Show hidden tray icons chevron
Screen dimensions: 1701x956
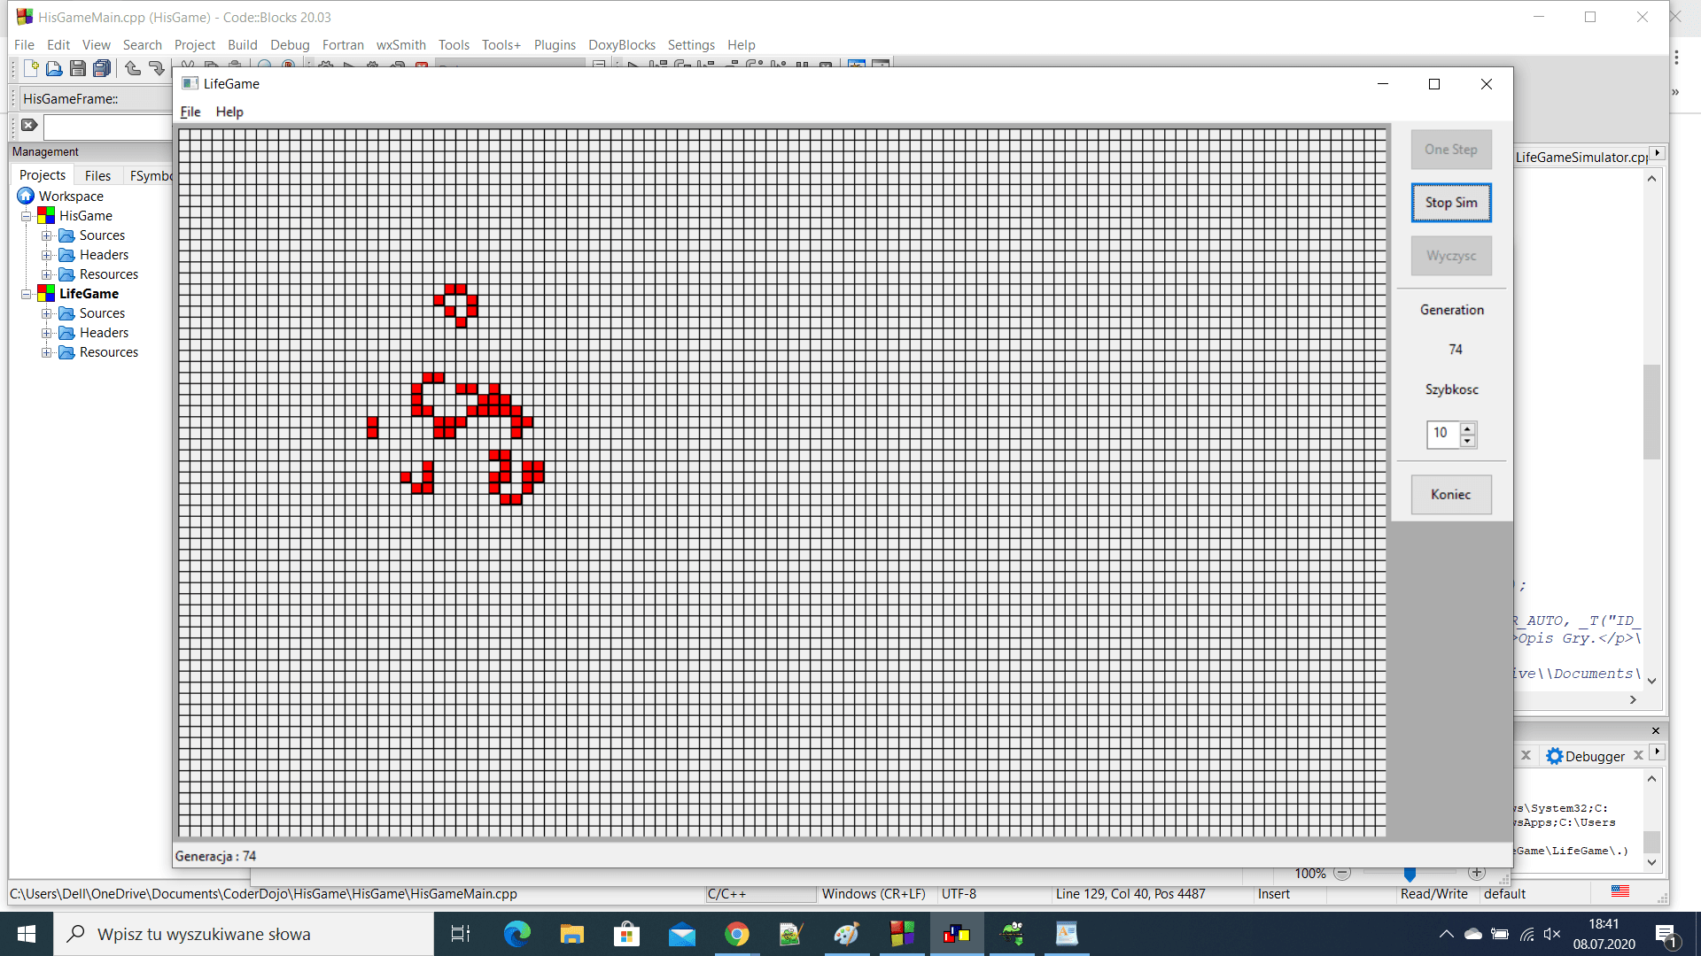(1446, 934)
